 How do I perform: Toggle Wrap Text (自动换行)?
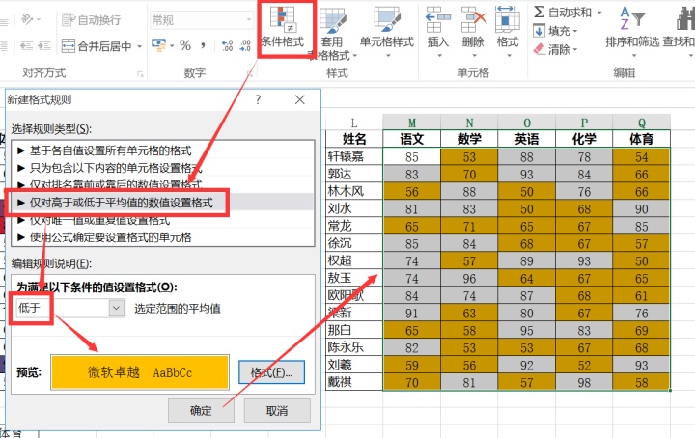91,20
